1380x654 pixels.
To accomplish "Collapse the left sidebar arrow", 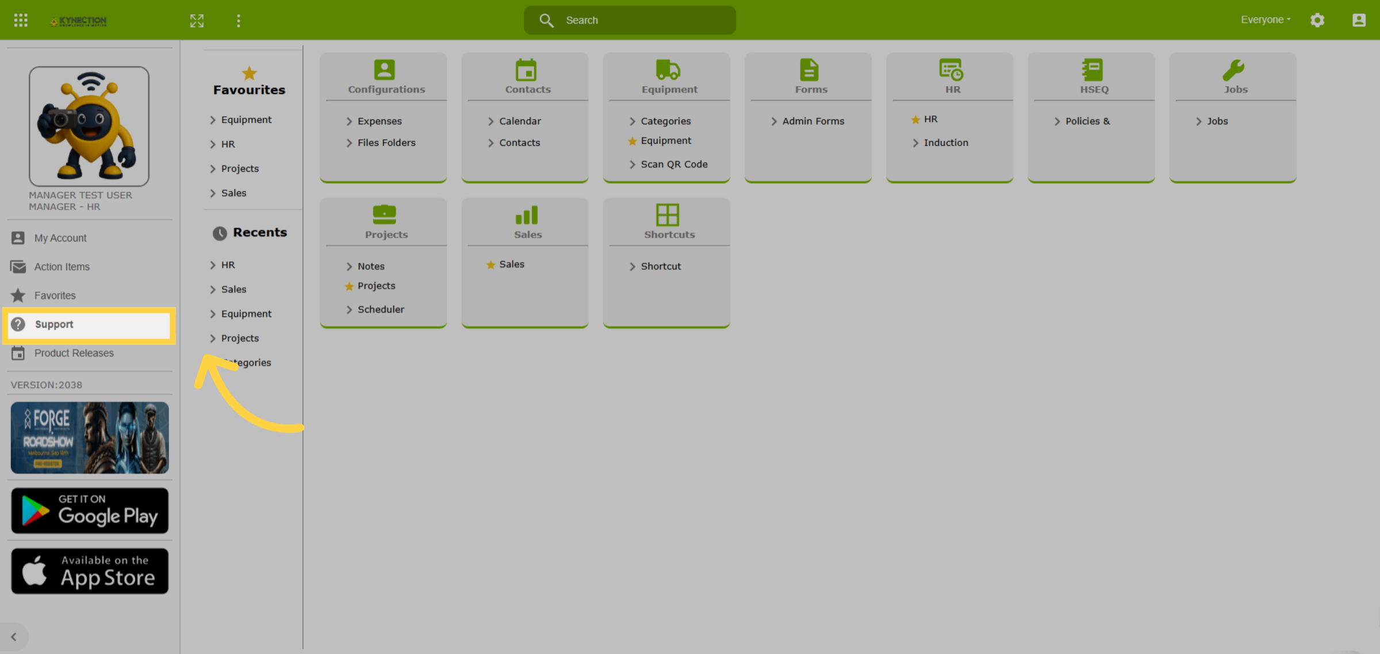I will coord(14,637).
